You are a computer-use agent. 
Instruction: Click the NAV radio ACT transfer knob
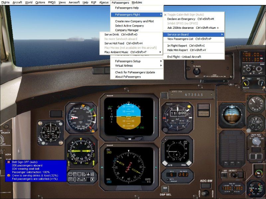coord(259,69)
